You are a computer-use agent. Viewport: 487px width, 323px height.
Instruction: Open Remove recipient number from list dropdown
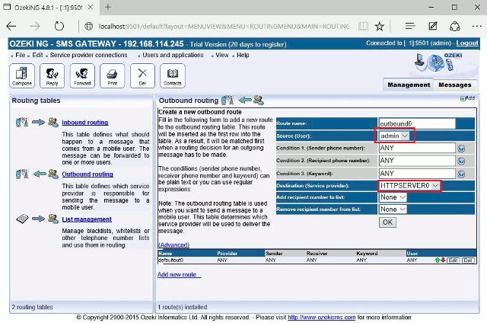392,209
